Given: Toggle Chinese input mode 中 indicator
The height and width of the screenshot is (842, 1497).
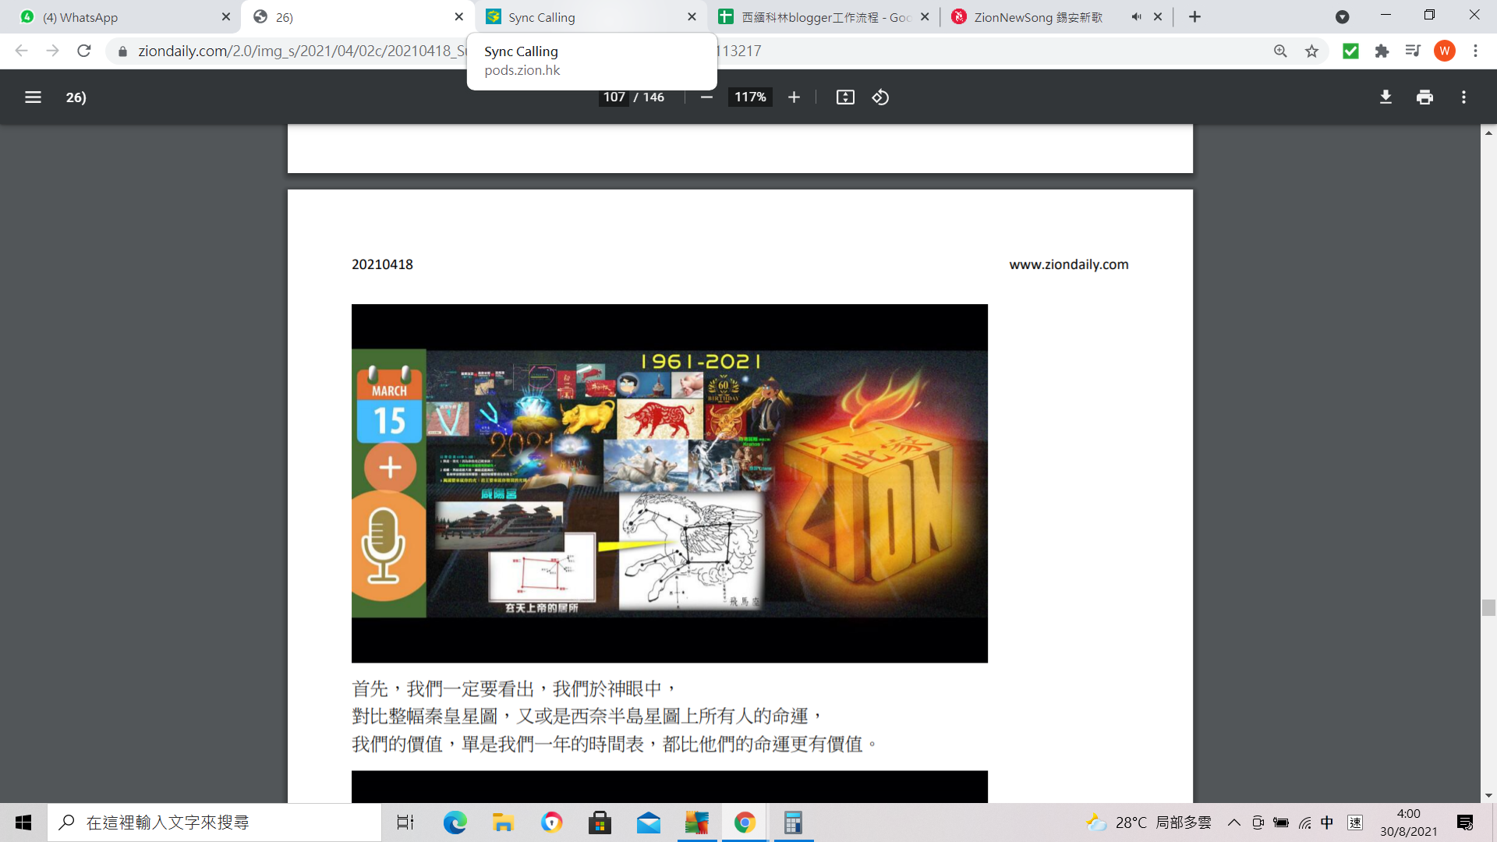Looking at the screenshot, I should [1327, 823].
